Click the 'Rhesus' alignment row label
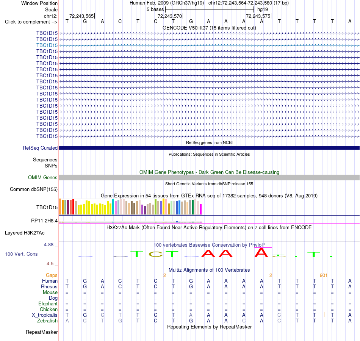The width and height of the screenshot is (360, 341). 49,286
